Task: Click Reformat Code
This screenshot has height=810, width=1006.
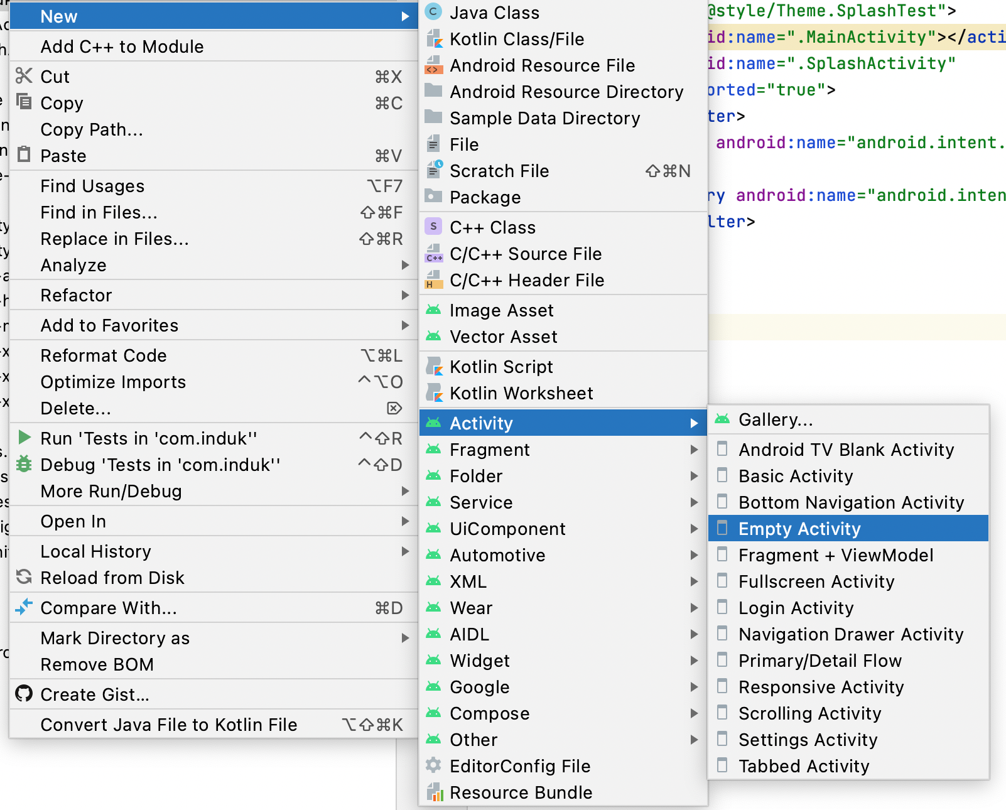Action: pos(214,355)
